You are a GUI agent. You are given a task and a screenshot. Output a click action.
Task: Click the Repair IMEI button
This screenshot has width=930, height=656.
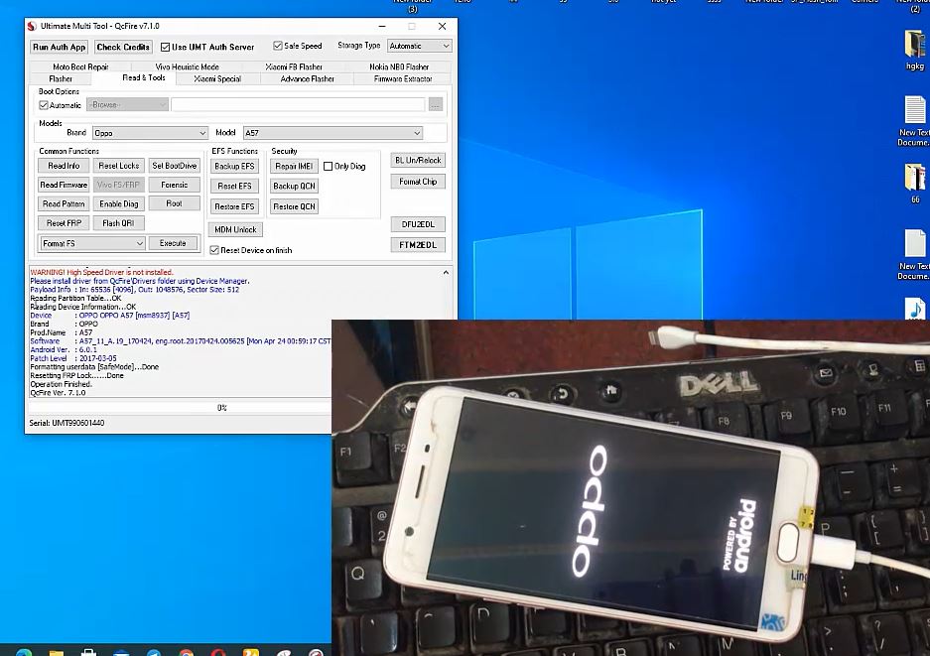[x=294, y=166]
